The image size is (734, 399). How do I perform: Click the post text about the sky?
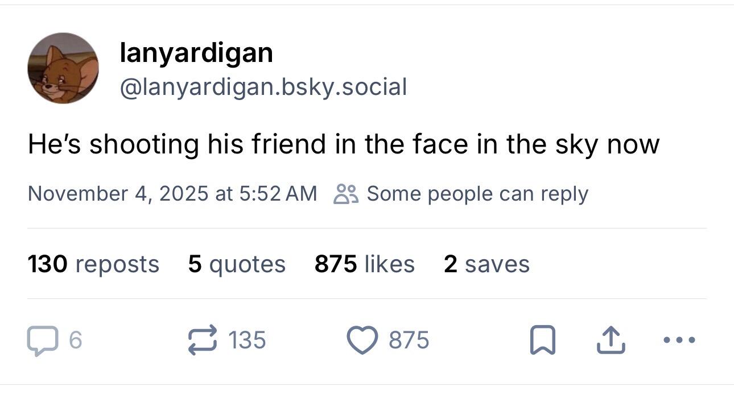(343, 144)
